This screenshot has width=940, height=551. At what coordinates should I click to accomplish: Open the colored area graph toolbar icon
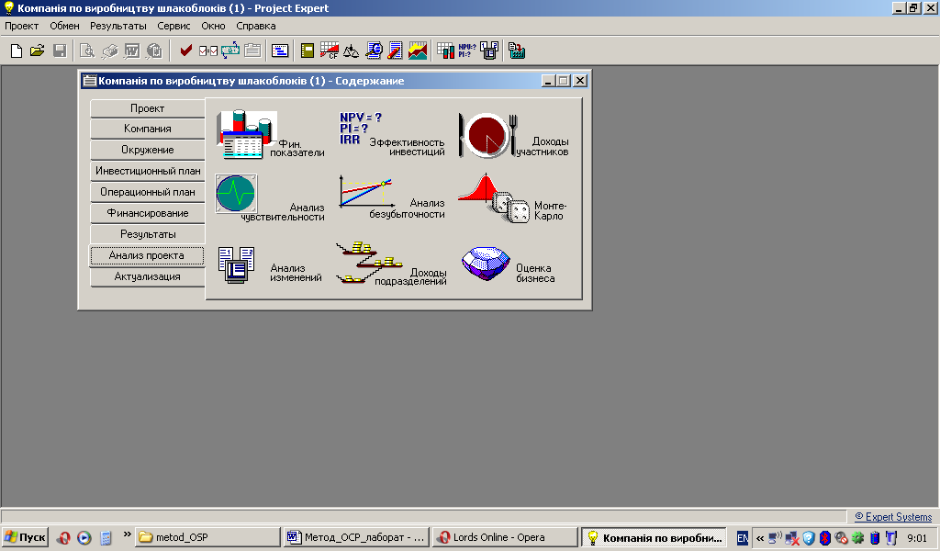[x=418, y=51]
